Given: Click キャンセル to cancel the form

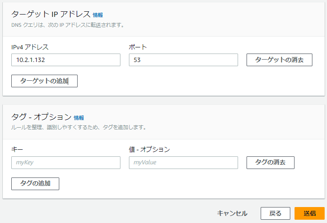Looking at the screenshot, I should 232,214.
